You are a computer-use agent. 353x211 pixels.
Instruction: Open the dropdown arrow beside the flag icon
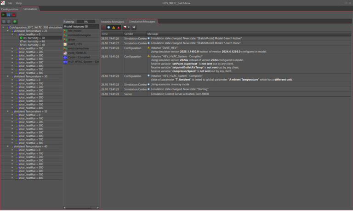pos(129,27)
